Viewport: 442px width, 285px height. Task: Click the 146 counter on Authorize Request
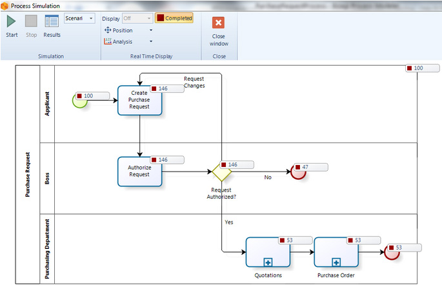(x=167, y=160)
